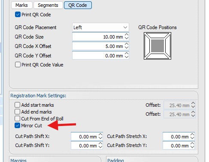Open the QR Code Placement dropdown

100,27
